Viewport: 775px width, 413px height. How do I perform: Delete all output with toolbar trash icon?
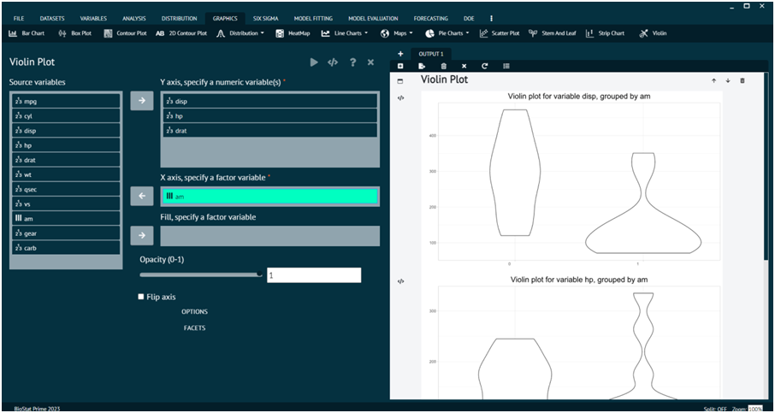[x=443, y=66]
